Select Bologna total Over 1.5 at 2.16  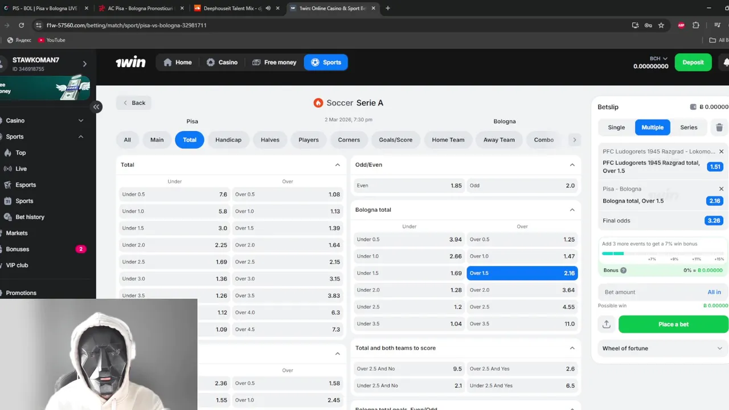click(x=522, y=273)
